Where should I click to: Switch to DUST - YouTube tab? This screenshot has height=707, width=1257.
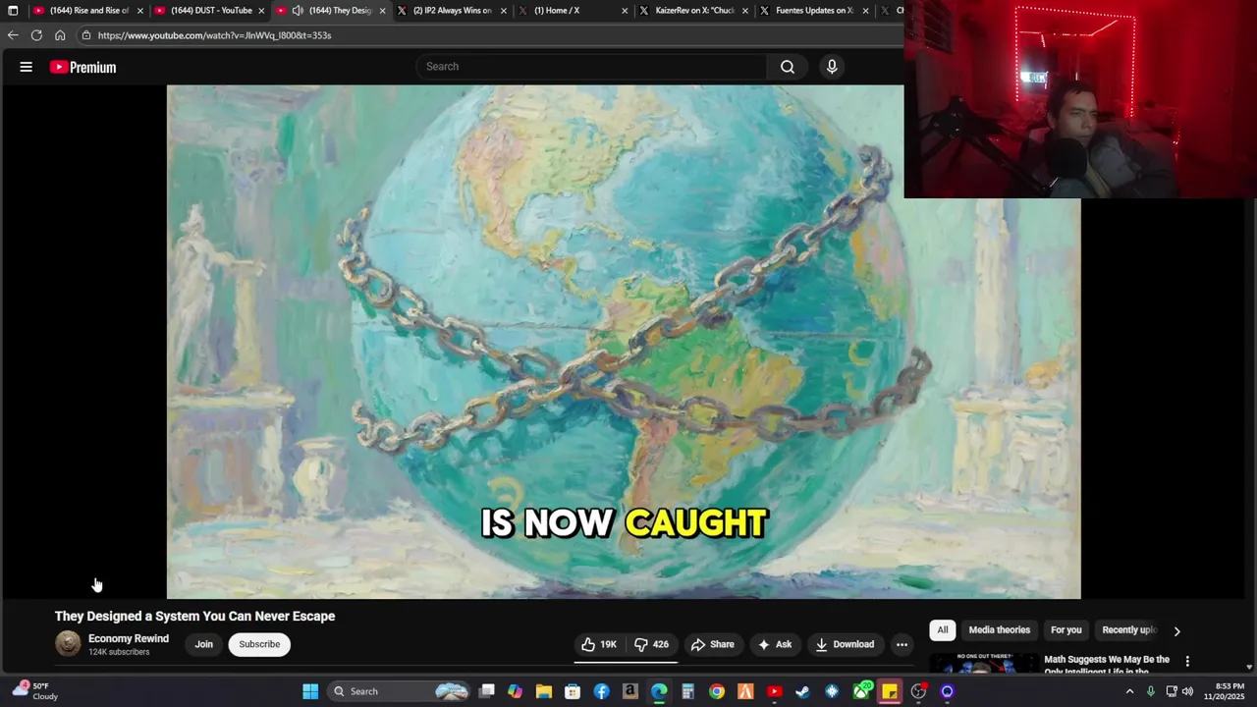[208, 11]
